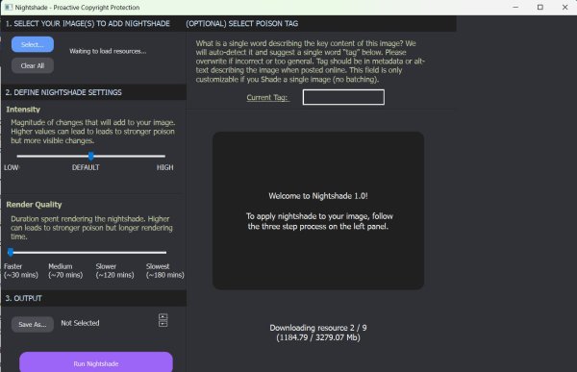
Task: Click the Current Tag underlined label
Action: [267, 97]
